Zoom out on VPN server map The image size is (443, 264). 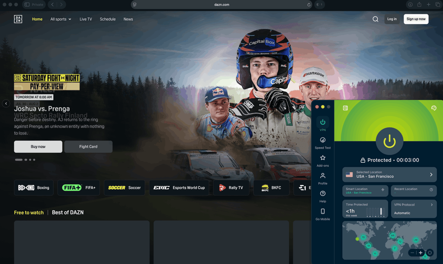coord(412,253)
